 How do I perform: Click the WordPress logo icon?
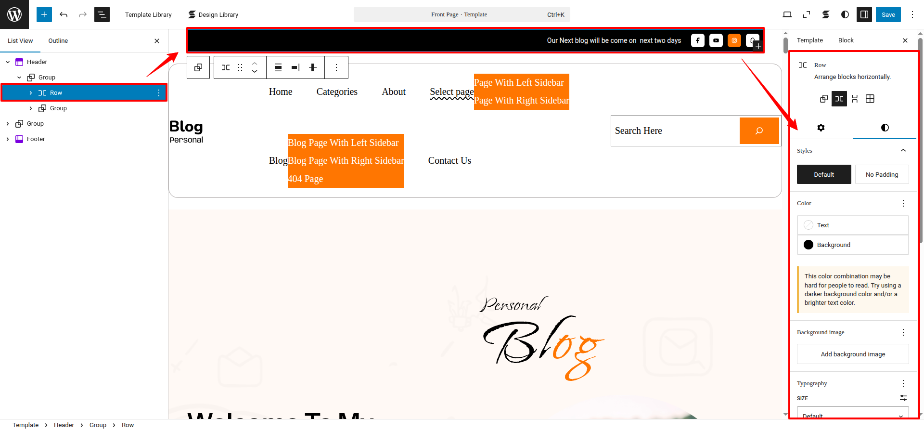coord(14,14)
